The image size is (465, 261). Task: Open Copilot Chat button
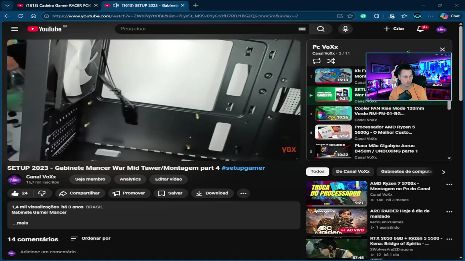[450, 16]
